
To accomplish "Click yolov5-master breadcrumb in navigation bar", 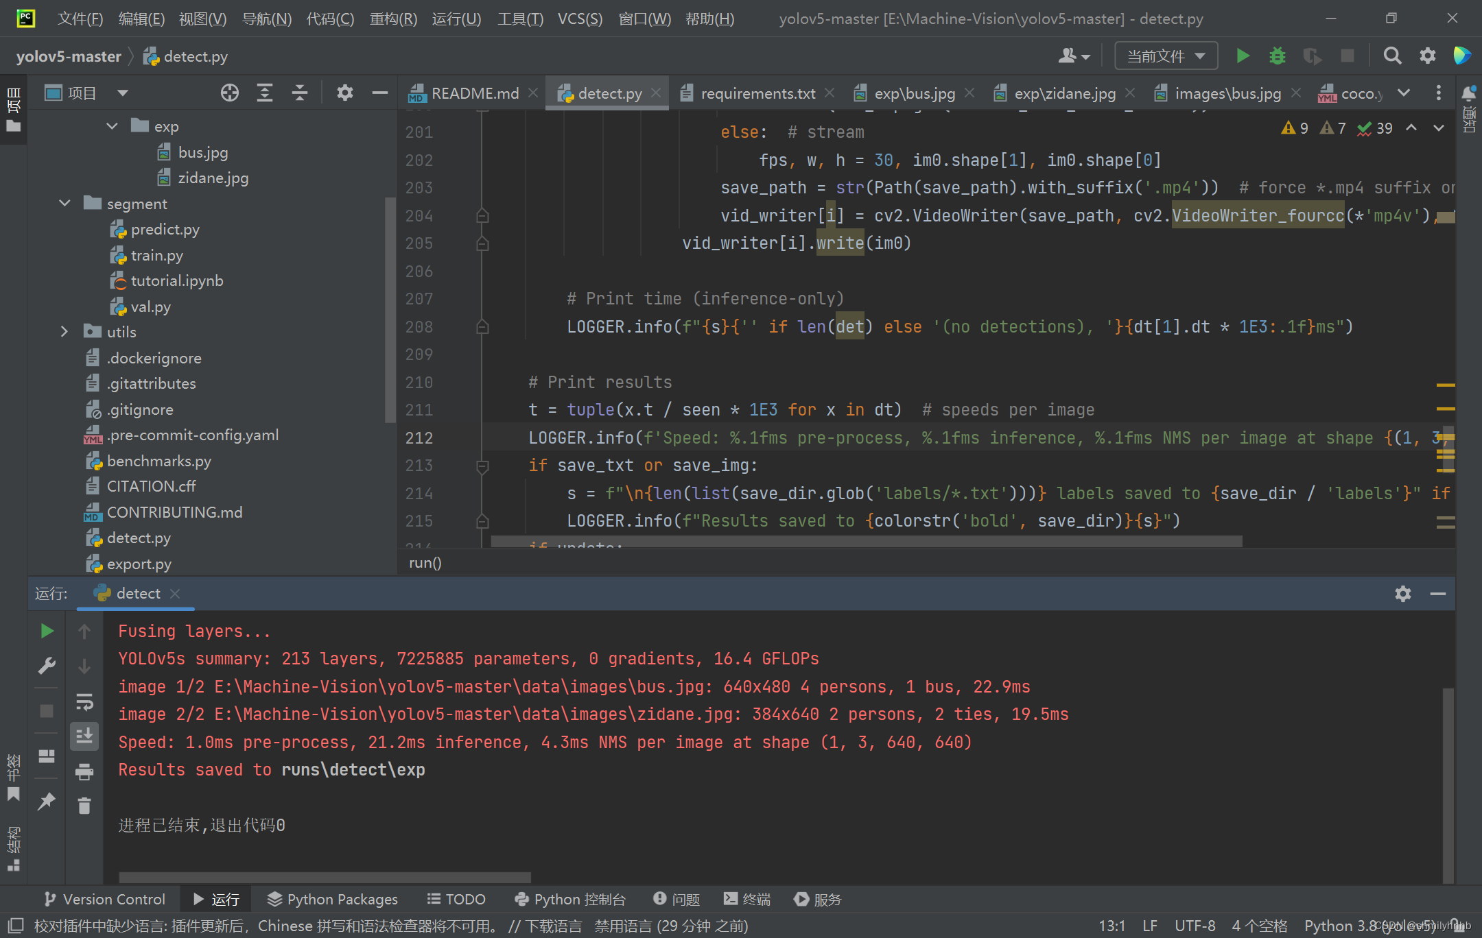I will pos(69,56).
